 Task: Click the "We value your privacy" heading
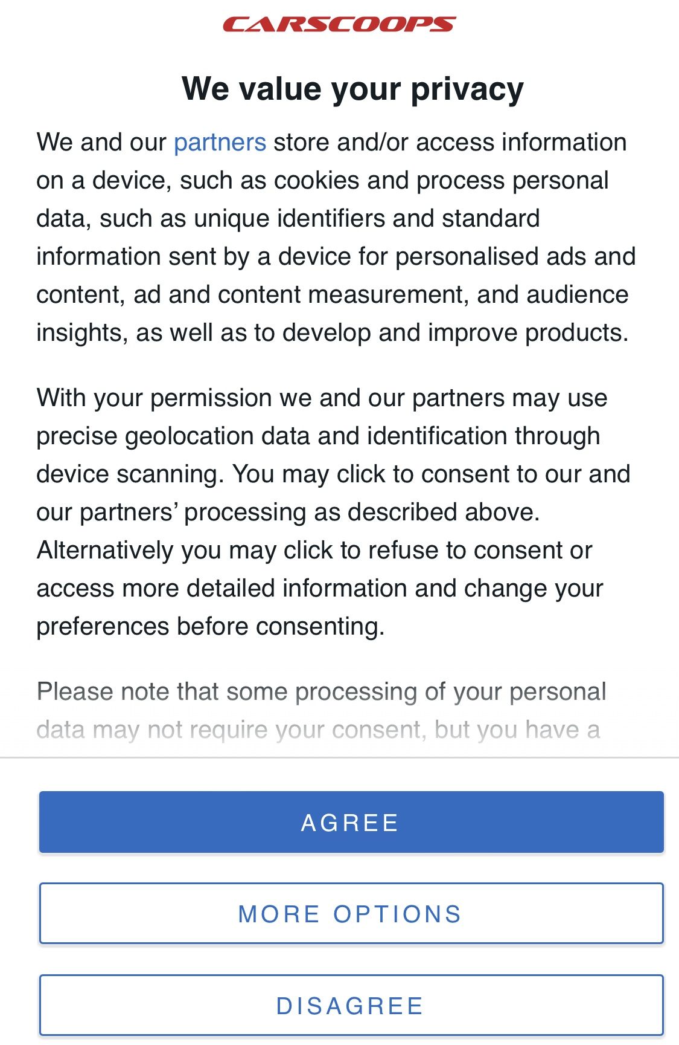point(352,89)
